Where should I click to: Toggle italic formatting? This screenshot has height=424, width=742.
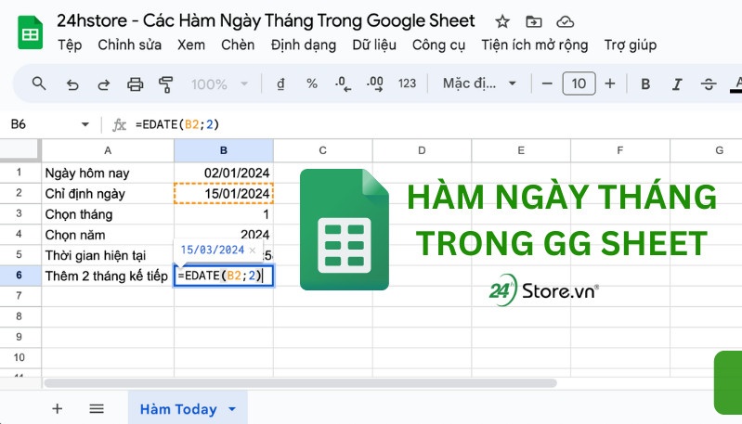[x=677, y=84]
